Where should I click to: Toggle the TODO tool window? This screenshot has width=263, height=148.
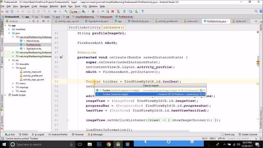tap(23, 134)
